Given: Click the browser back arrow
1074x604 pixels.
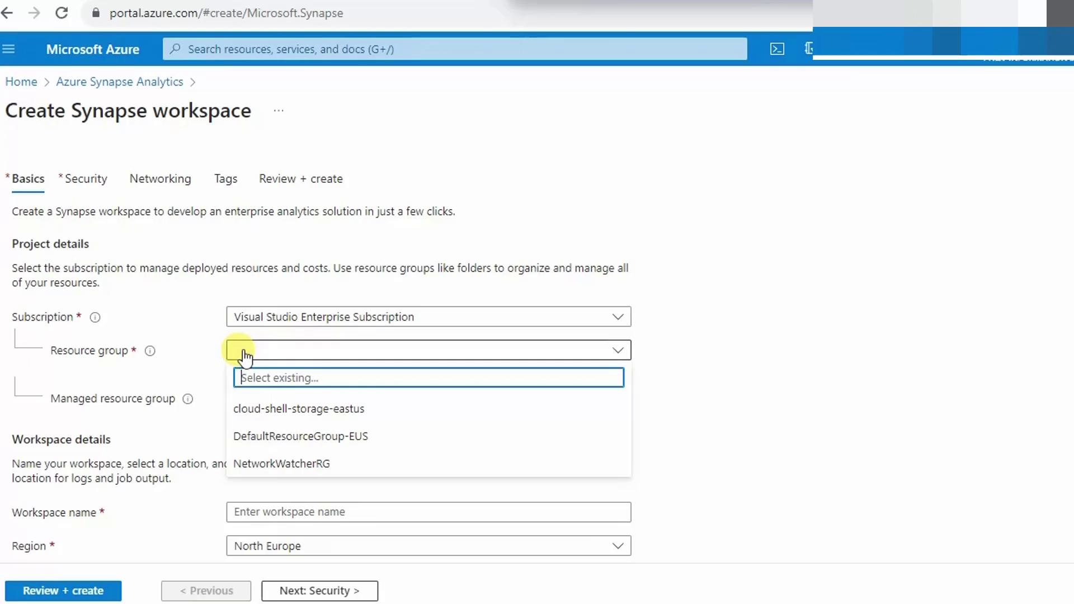Looking at the screenshot, I should tap(7, 13).
